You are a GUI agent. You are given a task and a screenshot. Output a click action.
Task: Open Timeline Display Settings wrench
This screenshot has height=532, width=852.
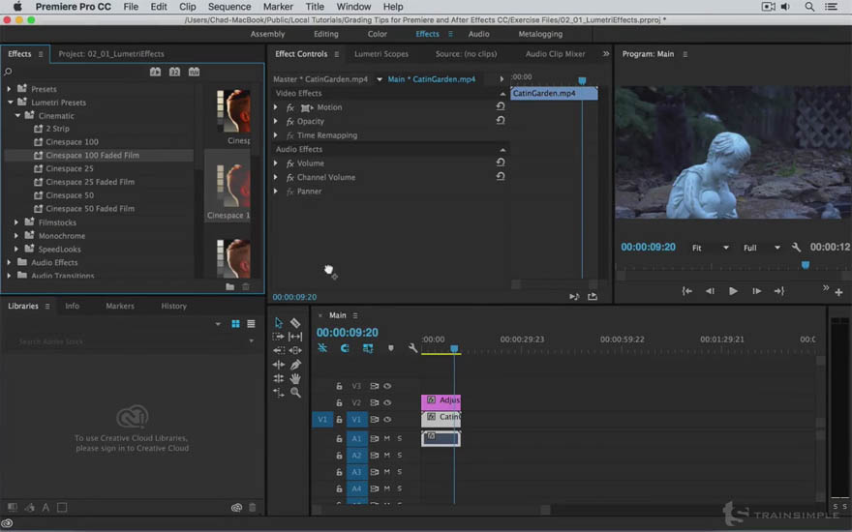point(413,348)
